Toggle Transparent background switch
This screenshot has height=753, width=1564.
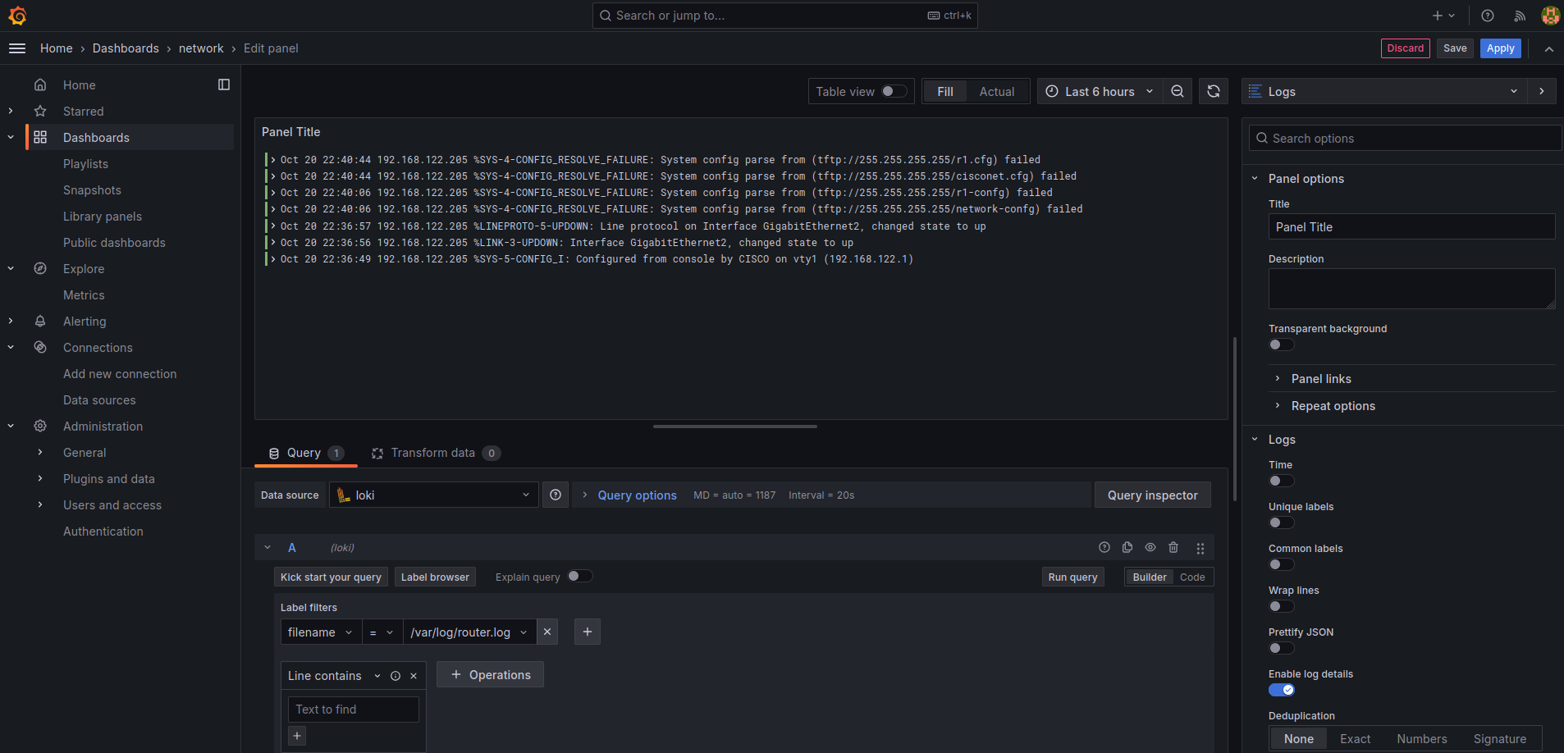tap(1281, 345)
